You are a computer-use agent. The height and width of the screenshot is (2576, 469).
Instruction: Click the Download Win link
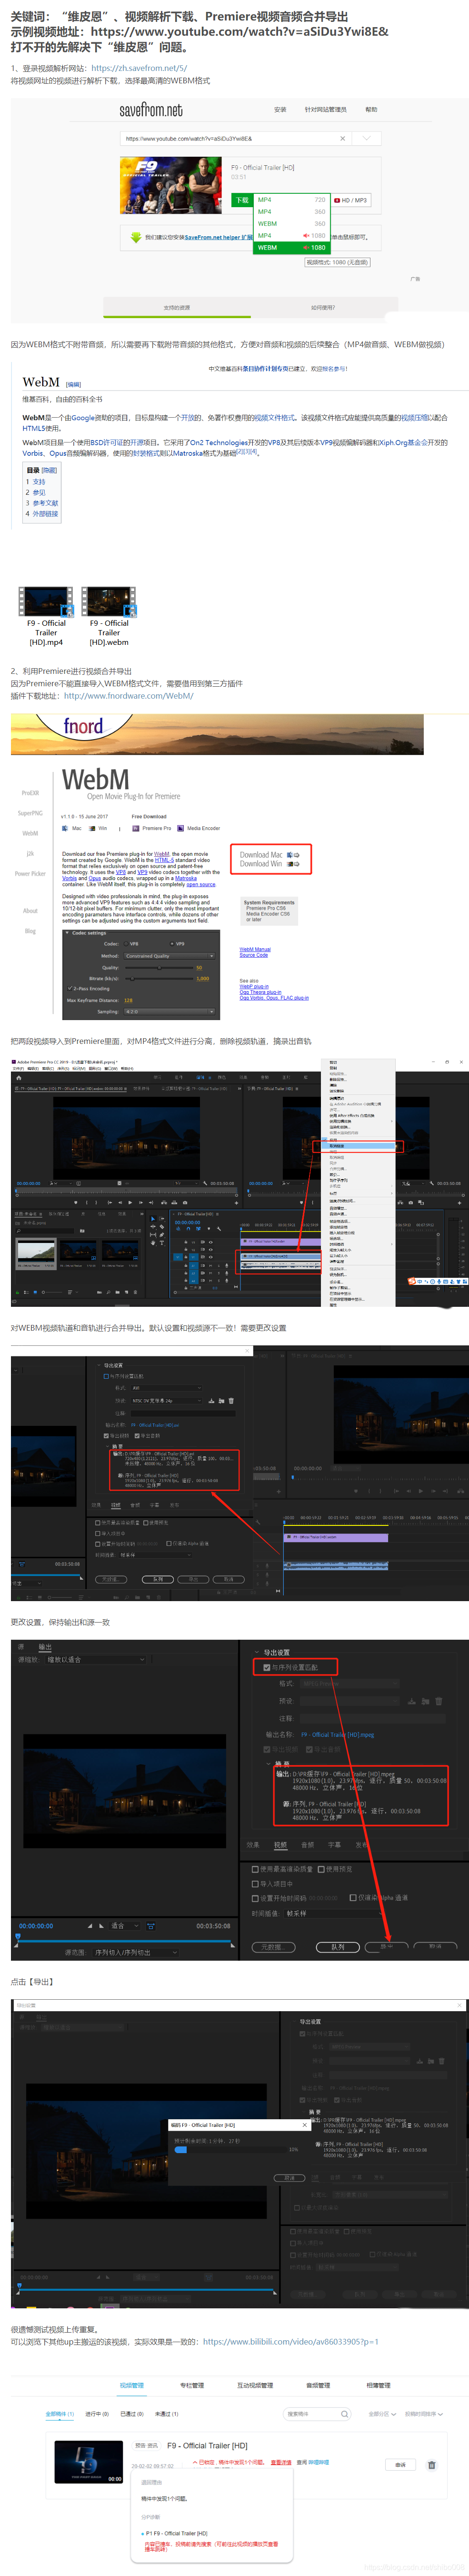[x=260, y=863]
